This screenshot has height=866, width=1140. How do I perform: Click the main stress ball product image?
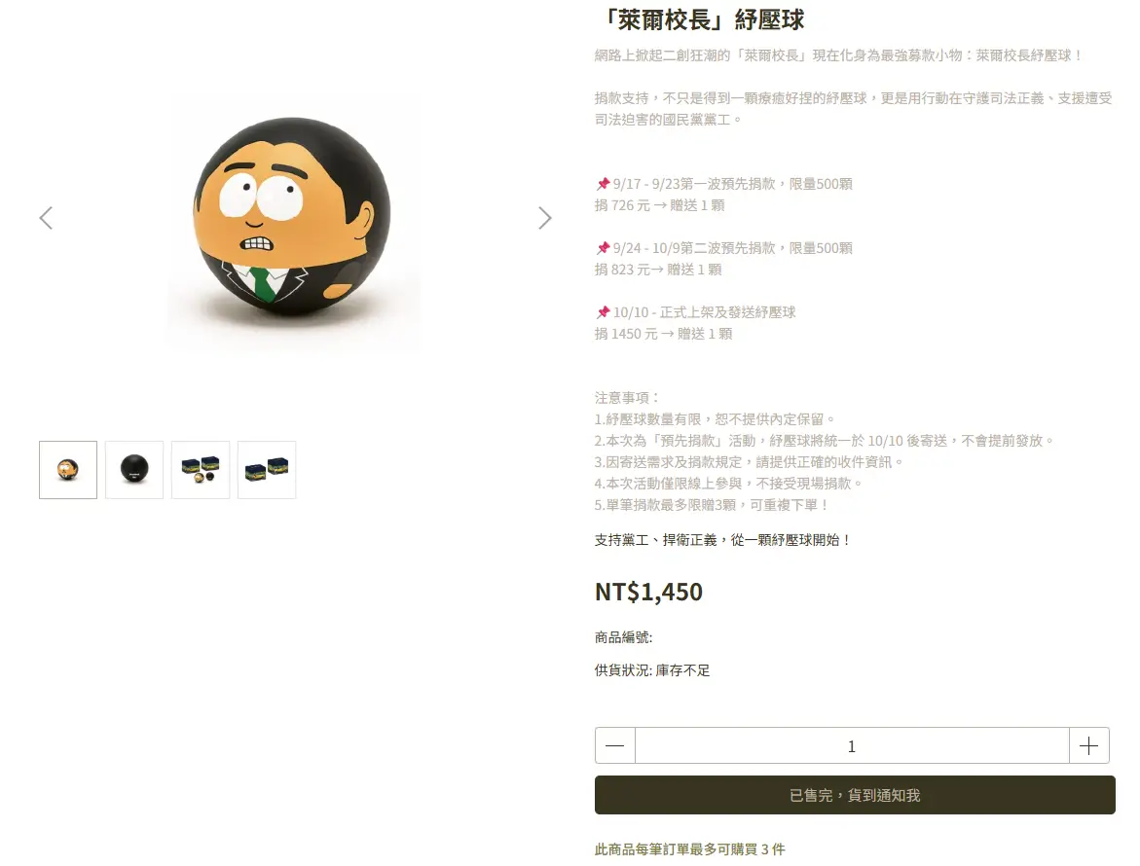click(x=292, y=218)
